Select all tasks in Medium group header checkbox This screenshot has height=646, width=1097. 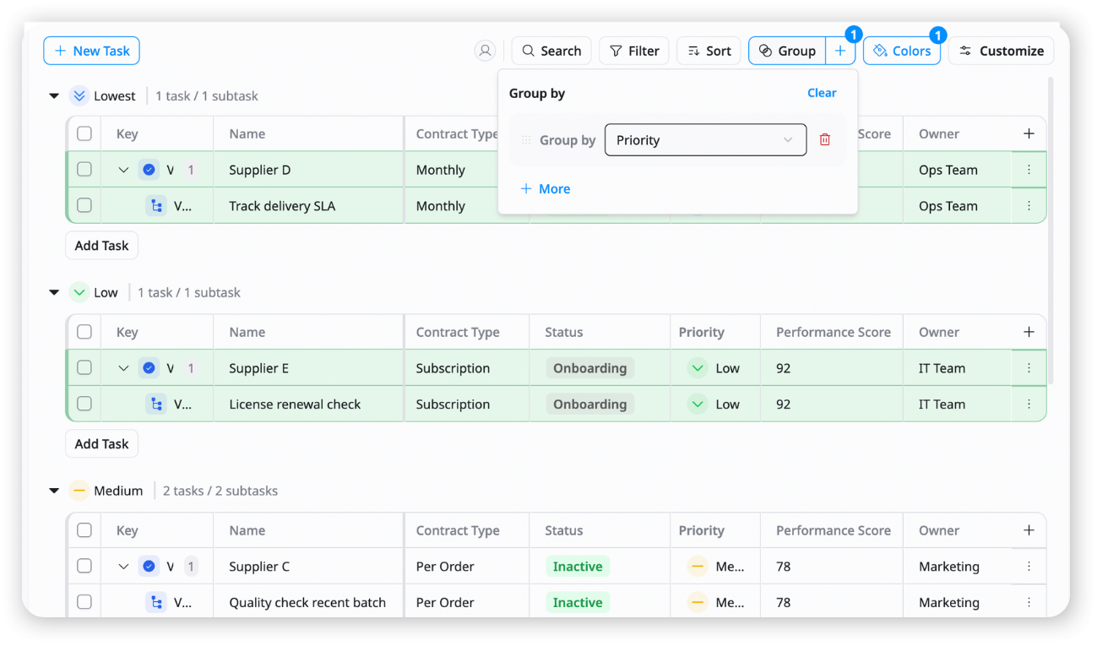[84, 530]
